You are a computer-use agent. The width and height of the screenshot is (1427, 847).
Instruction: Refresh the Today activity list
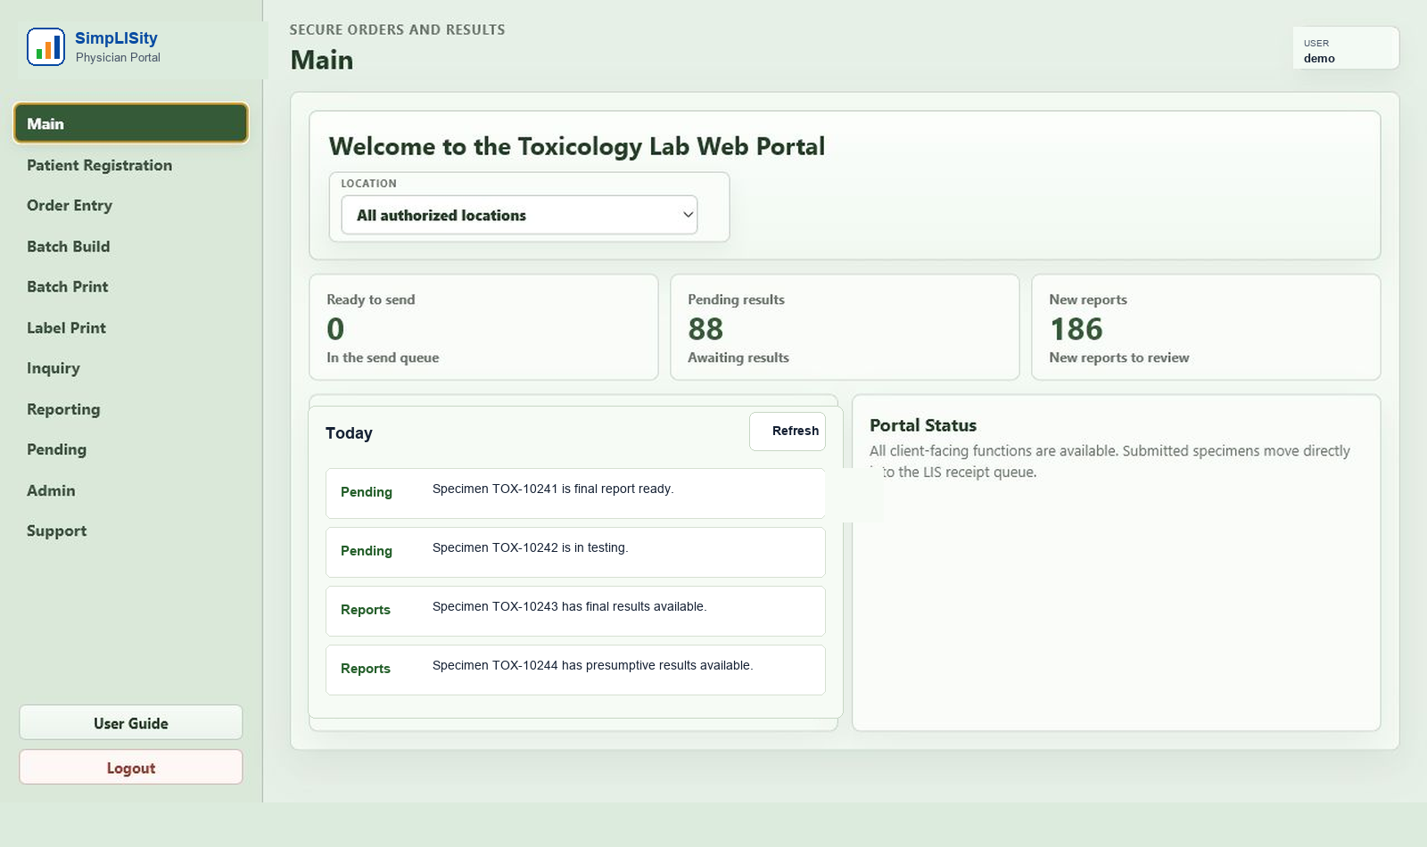(788, 431)
